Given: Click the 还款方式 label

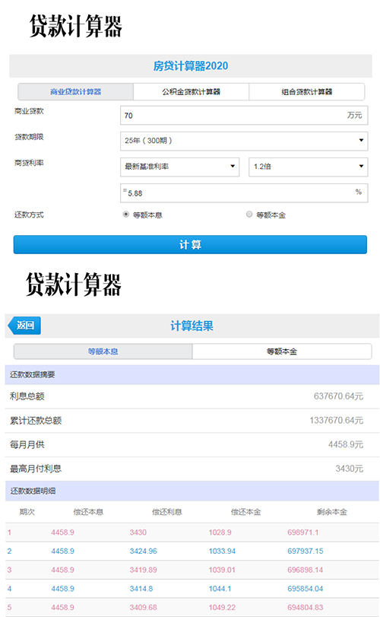Looking at the screenshot, I should point(29,215).
